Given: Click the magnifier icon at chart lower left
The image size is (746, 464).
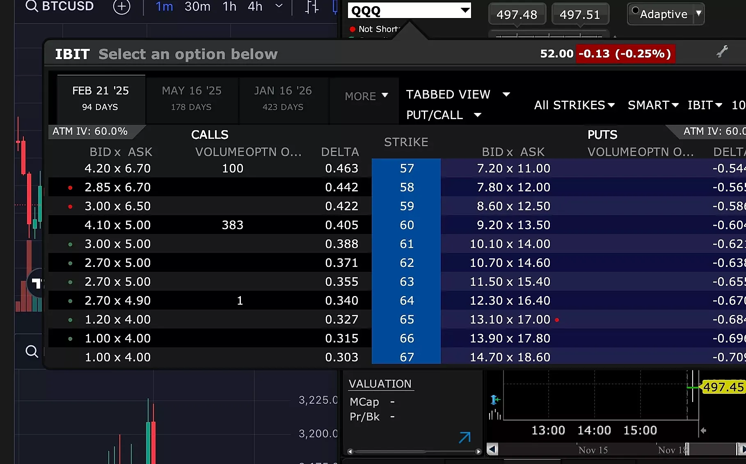Looking at the screenshot, I should 32,351.
